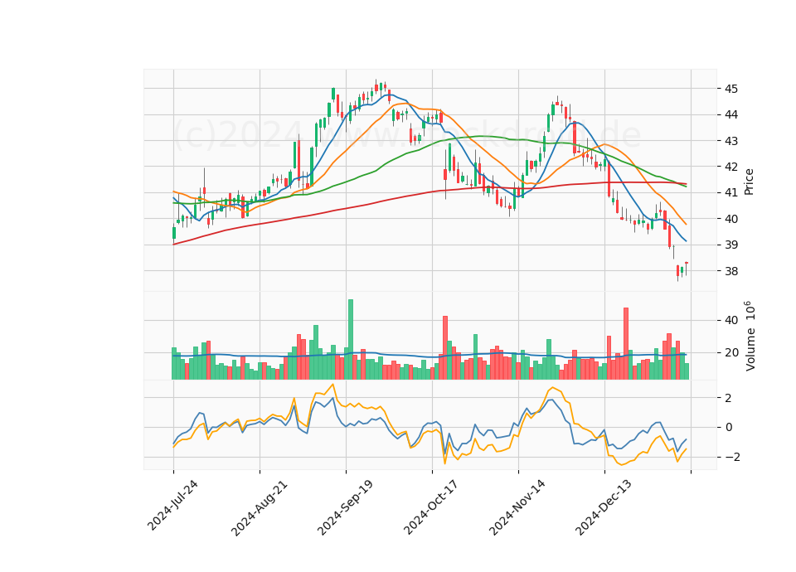Click the 2024-Nov-14 date label
The image size is (796, 572).
click(517, 507)
